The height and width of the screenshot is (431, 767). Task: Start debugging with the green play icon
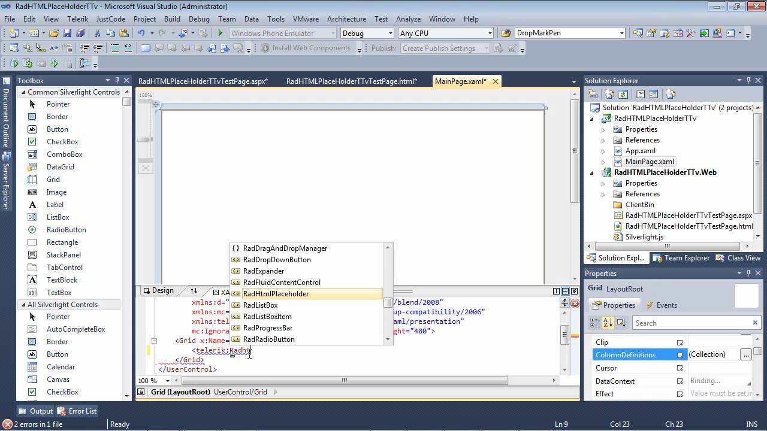[x=220, y=34]
